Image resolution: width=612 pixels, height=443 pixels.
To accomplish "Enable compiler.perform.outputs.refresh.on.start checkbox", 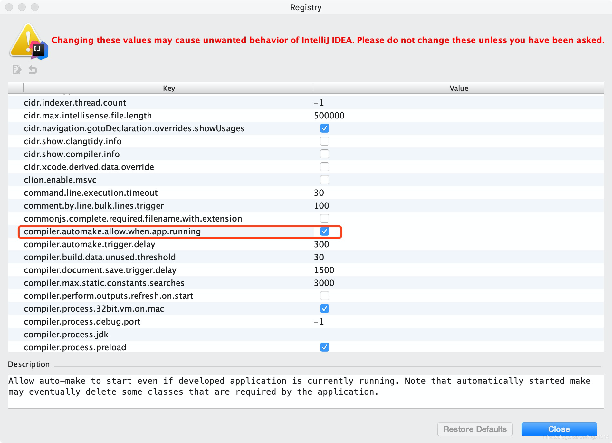I will 324,296.
